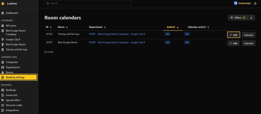261x114 pixels.
Task: Sort by Calendar active? column
Action: coord(198,27)
